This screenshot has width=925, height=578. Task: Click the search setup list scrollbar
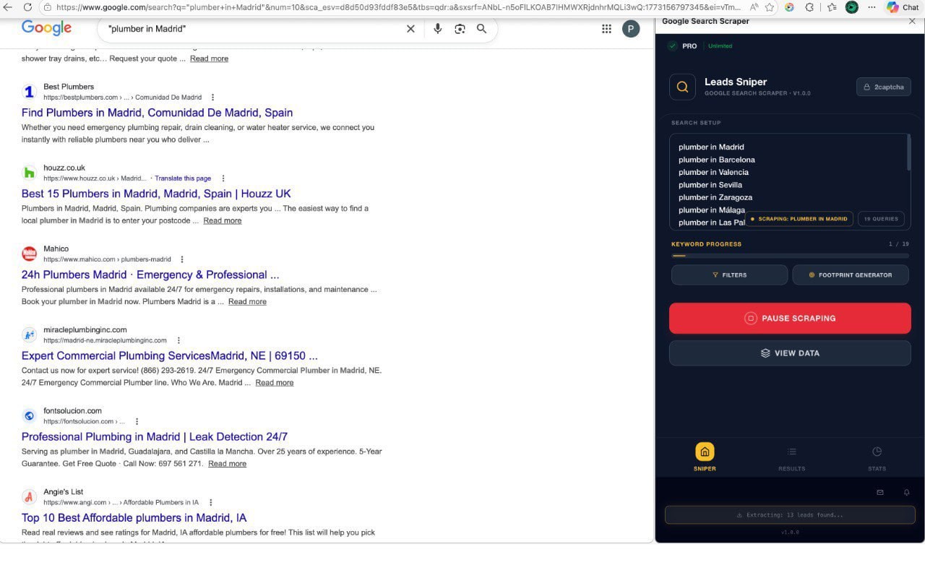point(908,152)
